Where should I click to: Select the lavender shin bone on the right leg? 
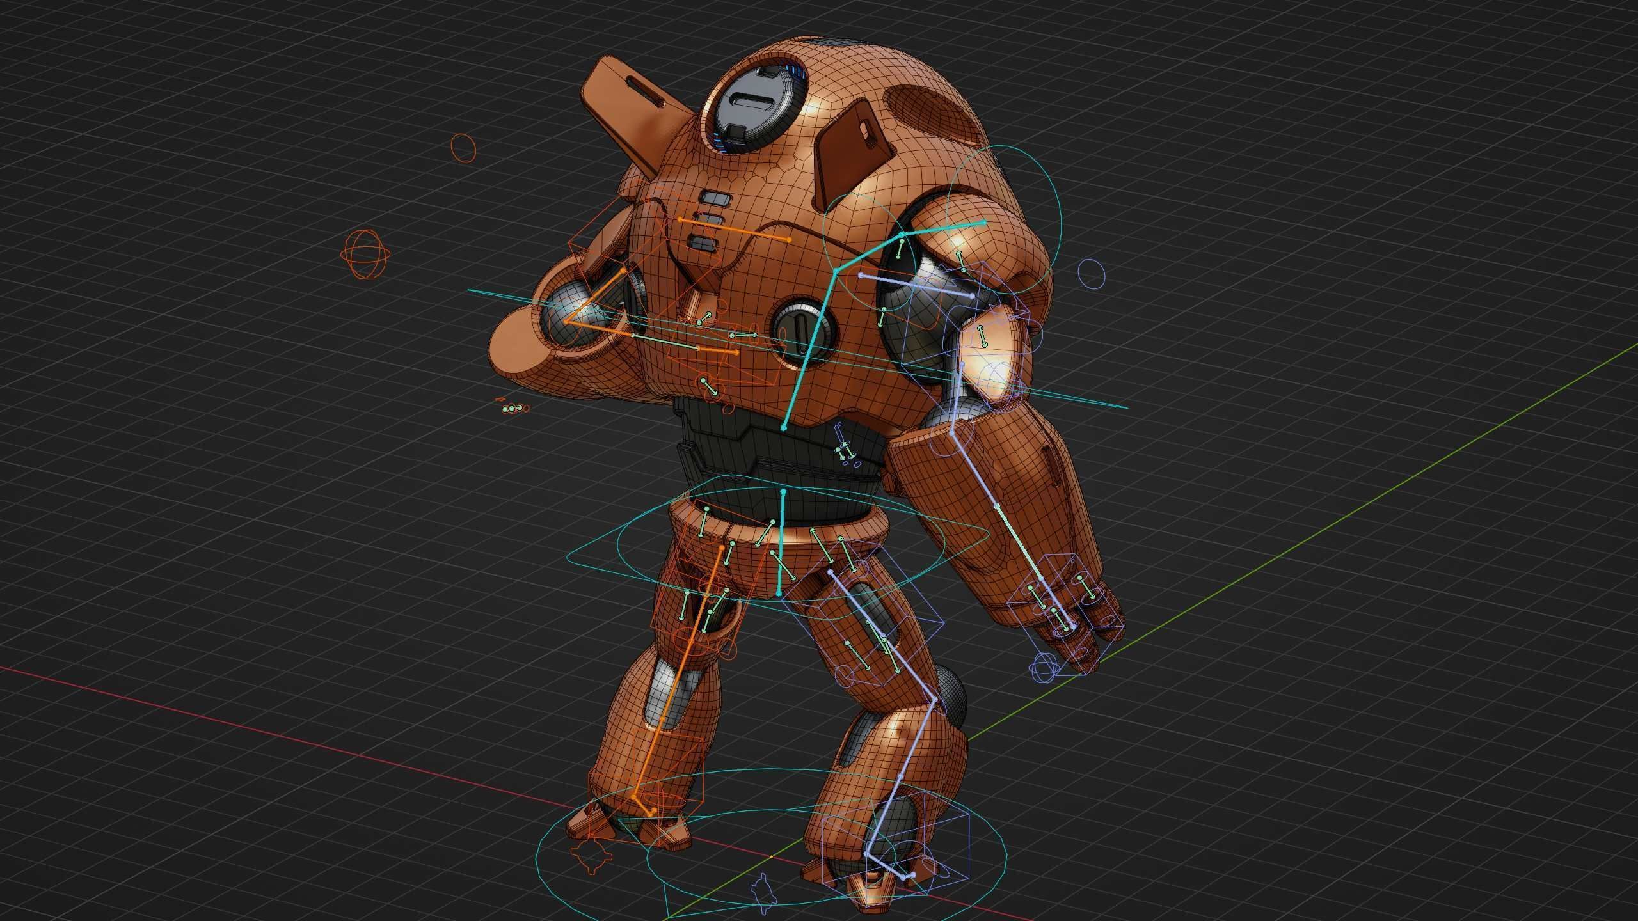[901, 777]
